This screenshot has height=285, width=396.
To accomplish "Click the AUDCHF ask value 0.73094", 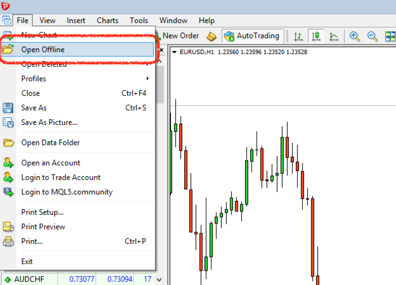I will (120, 279).
